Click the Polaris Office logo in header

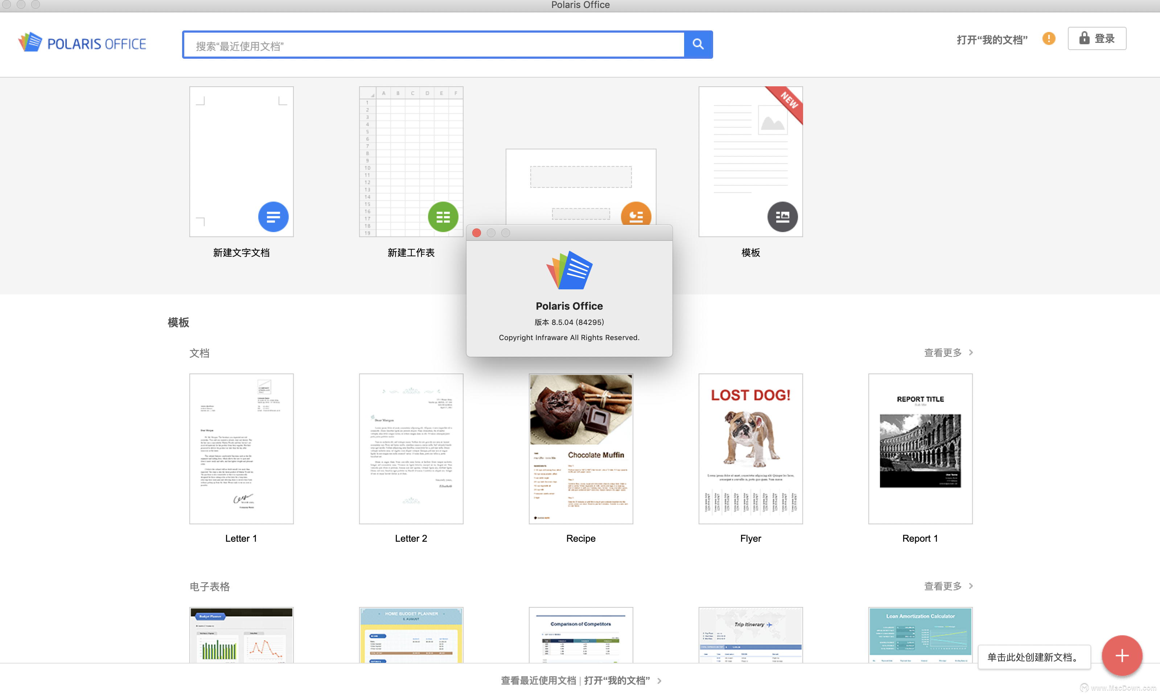click(82, 42)
